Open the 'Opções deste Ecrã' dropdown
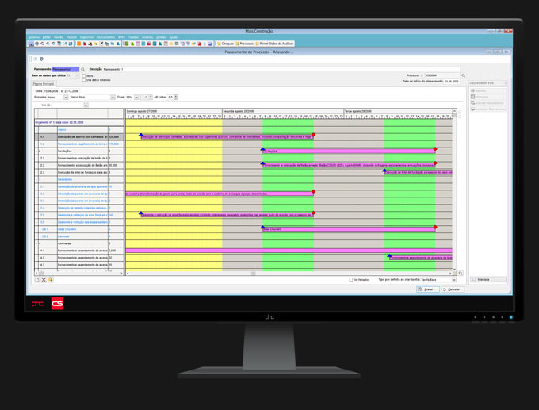The width and height of the screenshot is (539, 410). 487,82
